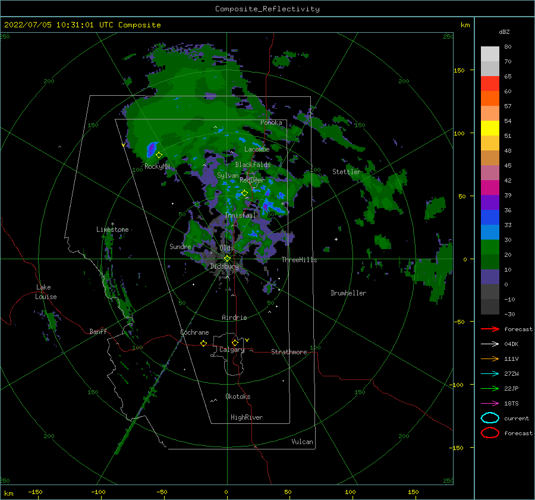Click the yellow diamond marker near Cochrane

[204, 343]
